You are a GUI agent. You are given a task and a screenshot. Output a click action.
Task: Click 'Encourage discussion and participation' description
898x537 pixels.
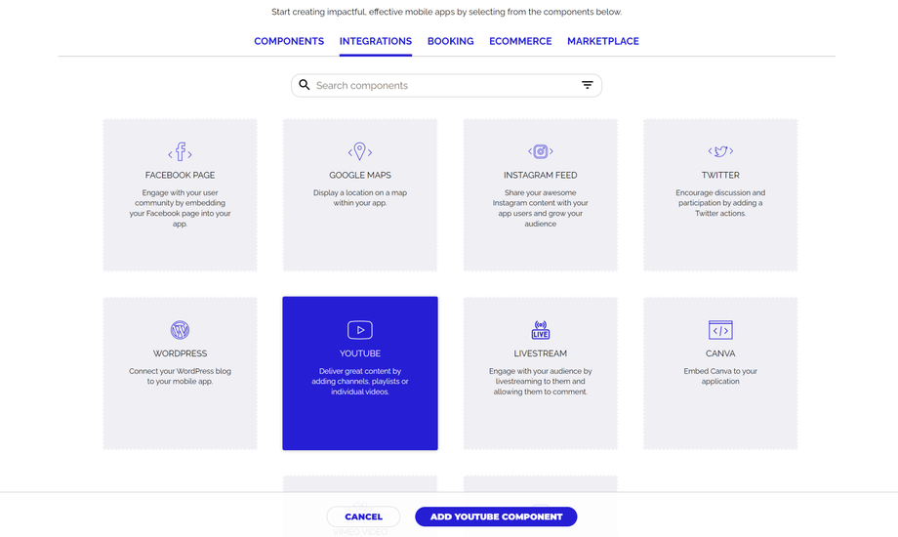(x=720, y=203)
